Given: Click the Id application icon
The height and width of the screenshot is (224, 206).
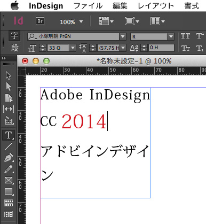Looking at the screenshot, I should click(19, 21).
